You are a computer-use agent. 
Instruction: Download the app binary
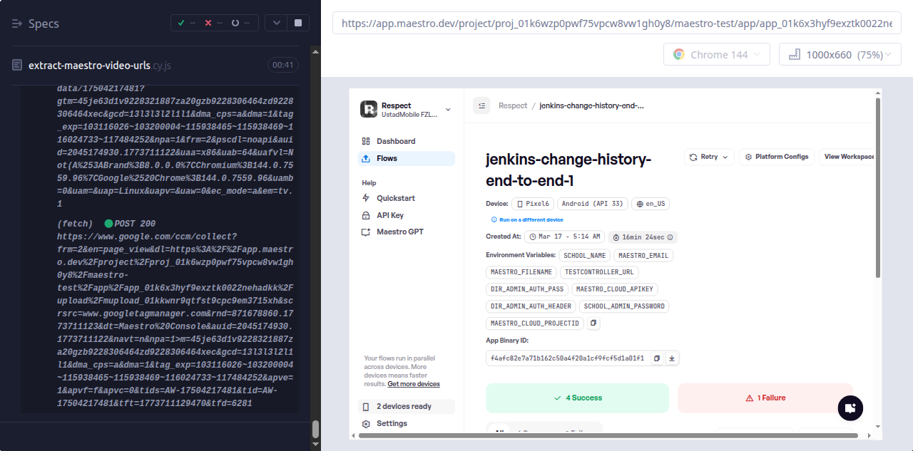[671, 358]
